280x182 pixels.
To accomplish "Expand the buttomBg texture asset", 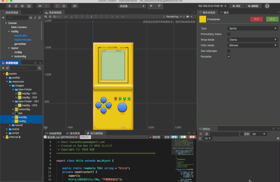I will coord(13,110).
